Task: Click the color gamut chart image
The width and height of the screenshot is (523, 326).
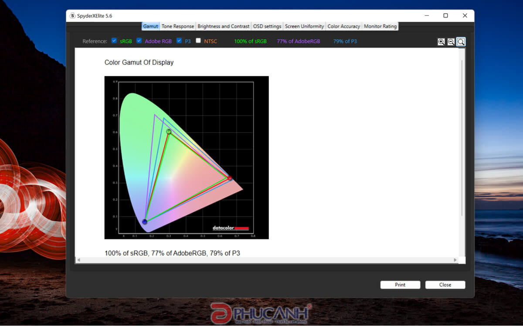Action: coord(187,157)
